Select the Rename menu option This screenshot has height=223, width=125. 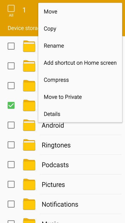[80, 46]
